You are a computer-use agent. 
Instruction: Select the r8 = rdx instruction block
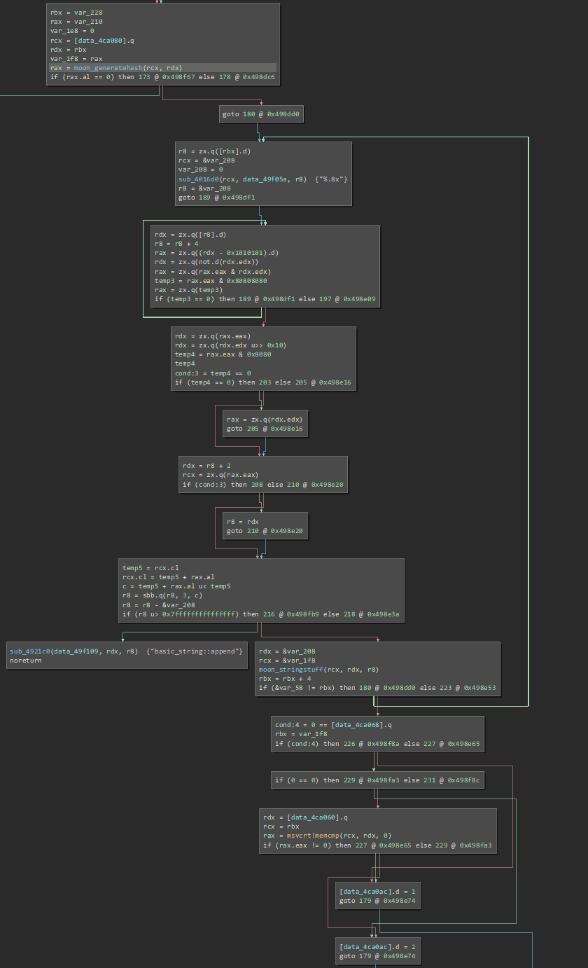tap(242, 521)
